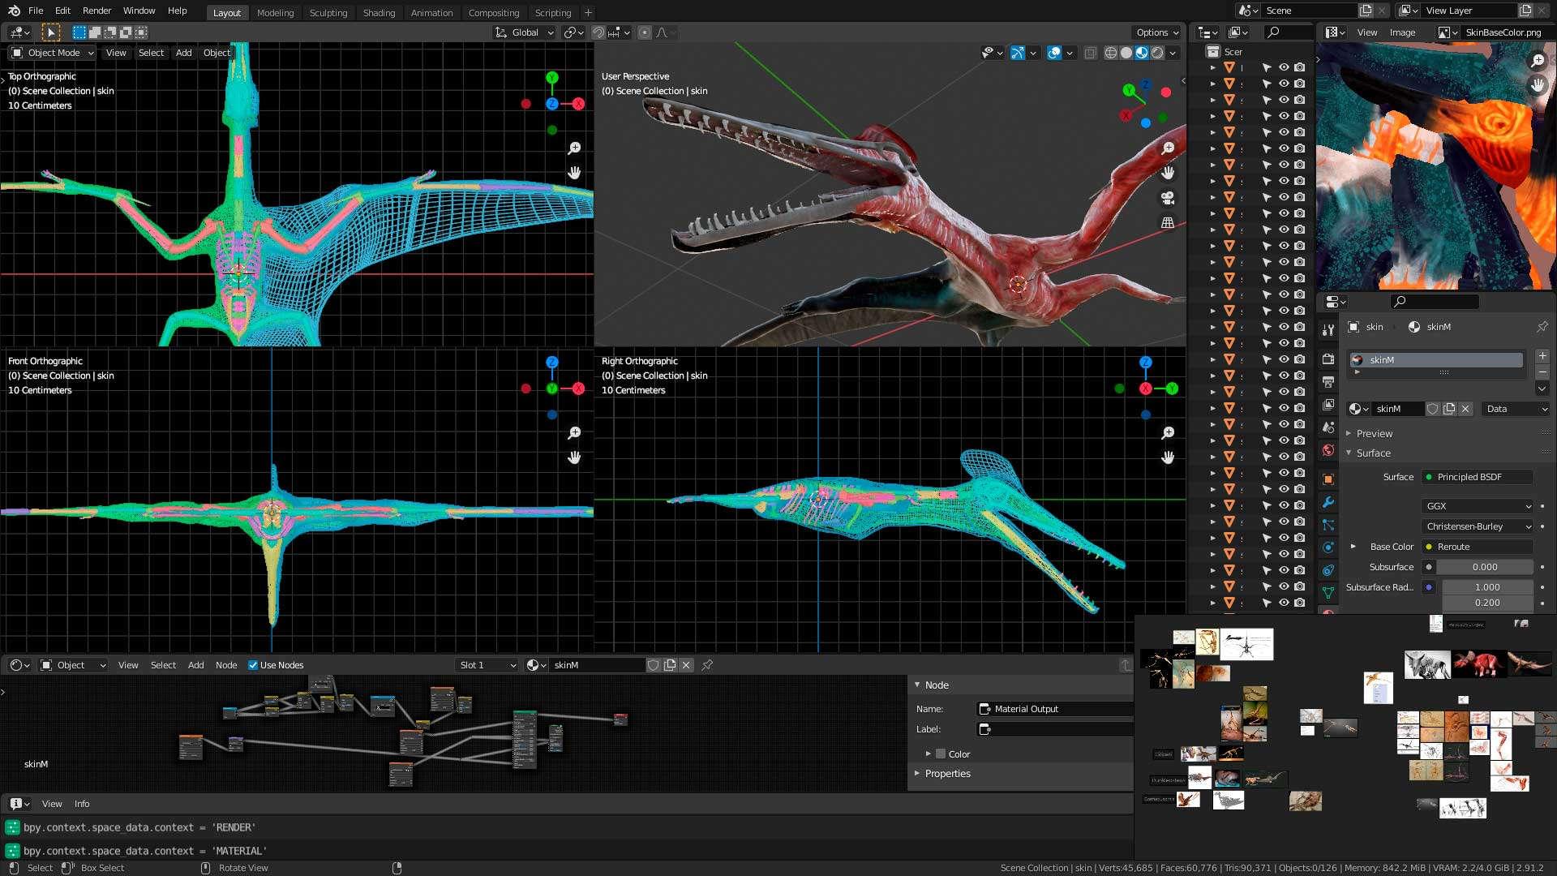Open the GGX distribution dropdown
Viewport: 1557px width, 876px height.
(x=1478, y=505)
